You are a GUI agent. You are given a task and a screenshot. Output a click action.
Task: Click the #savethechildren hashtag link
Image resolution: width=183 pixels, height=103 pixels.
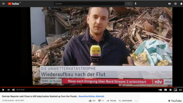(87, 96)
